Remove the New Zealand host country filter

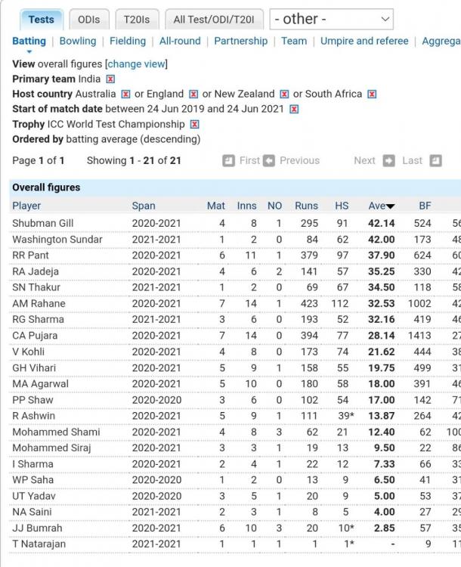pyautogui.click(x=284, y=94)
